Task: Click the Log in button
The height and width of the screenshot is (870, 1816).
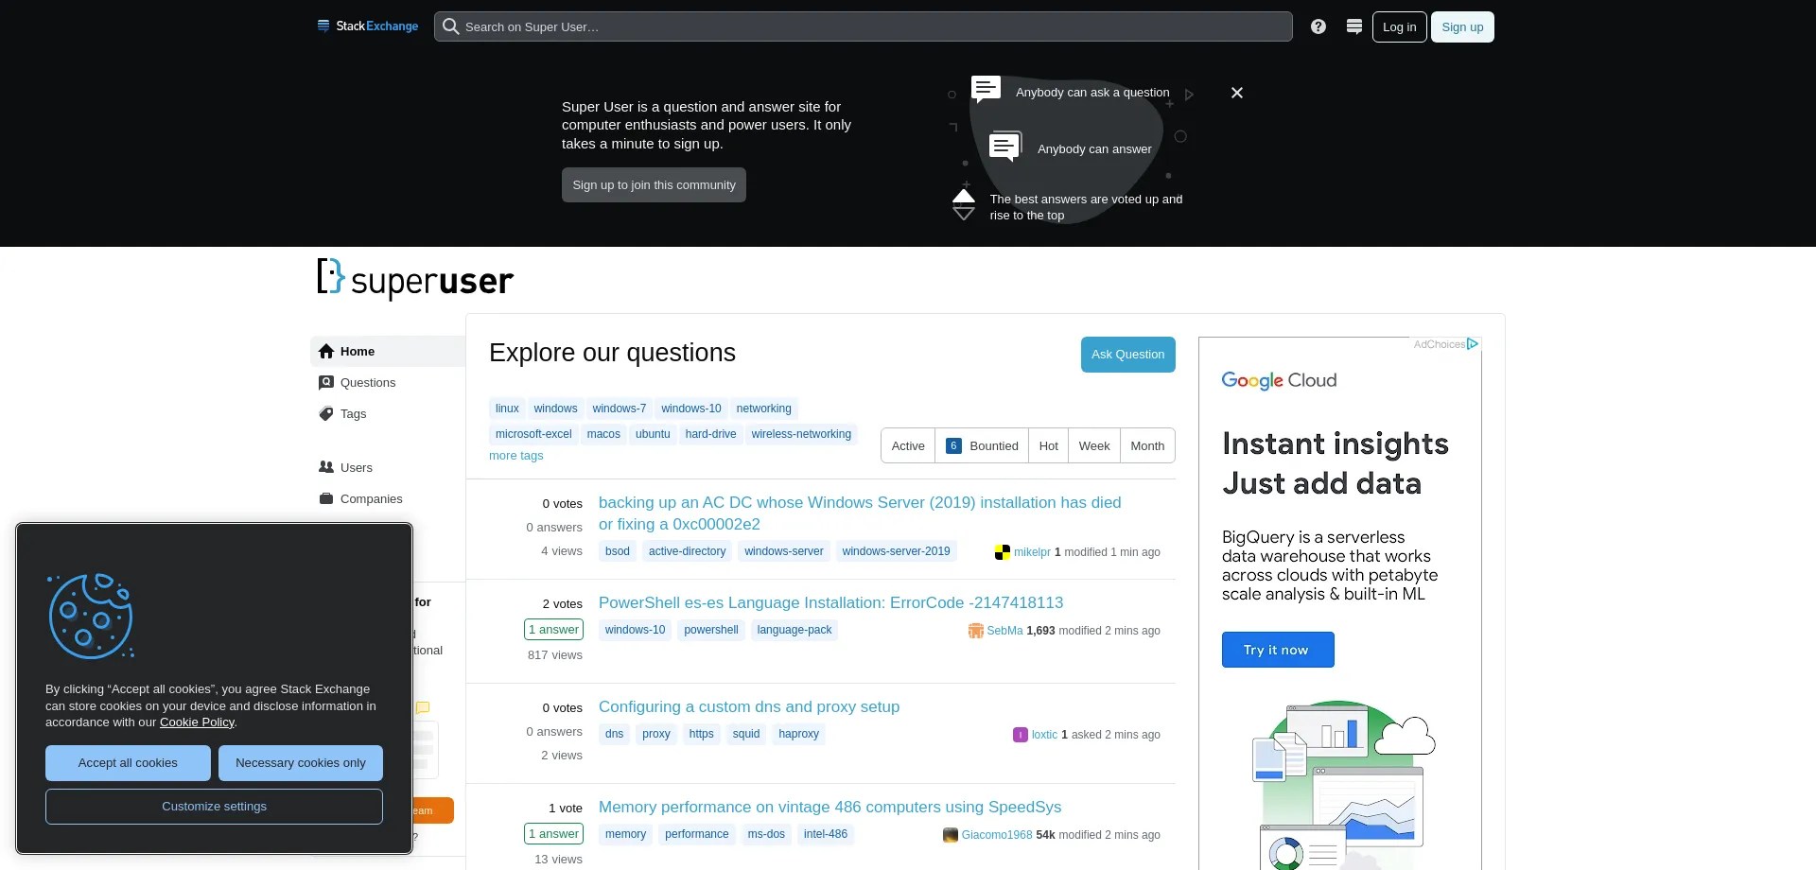Action: (1400, 26)
